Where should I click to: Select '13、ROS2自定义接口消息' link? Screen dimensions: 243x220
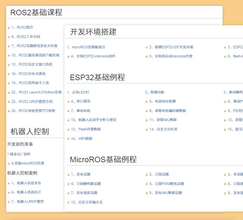[x=32, y=64]
